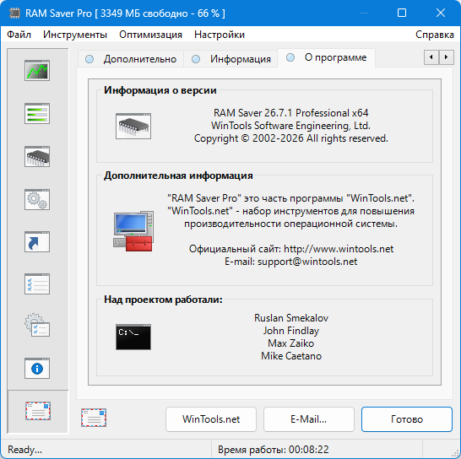Maximize the RAM Saver Pro window
461x459 pixels.
pos(402,13)
